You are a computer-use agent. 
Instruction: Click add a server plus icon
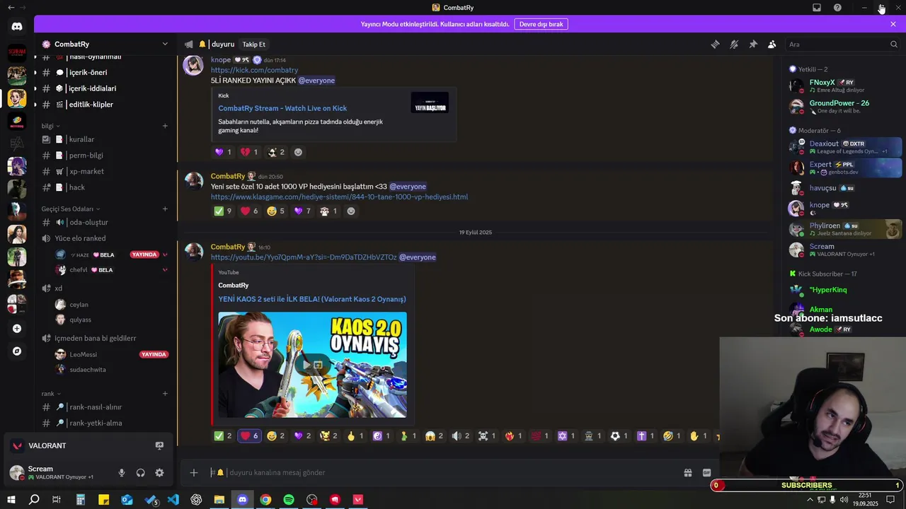click(x=17, y=328)
